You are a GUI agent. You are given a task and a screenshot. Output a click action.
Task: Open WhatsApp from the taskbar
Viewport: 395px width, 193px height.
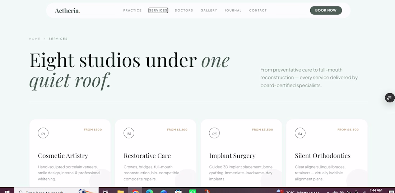coord(192,192)
